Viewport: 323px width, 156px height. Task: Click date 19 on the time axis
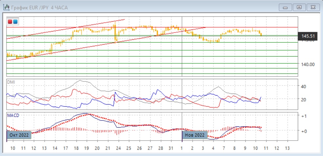click(86, 147)
